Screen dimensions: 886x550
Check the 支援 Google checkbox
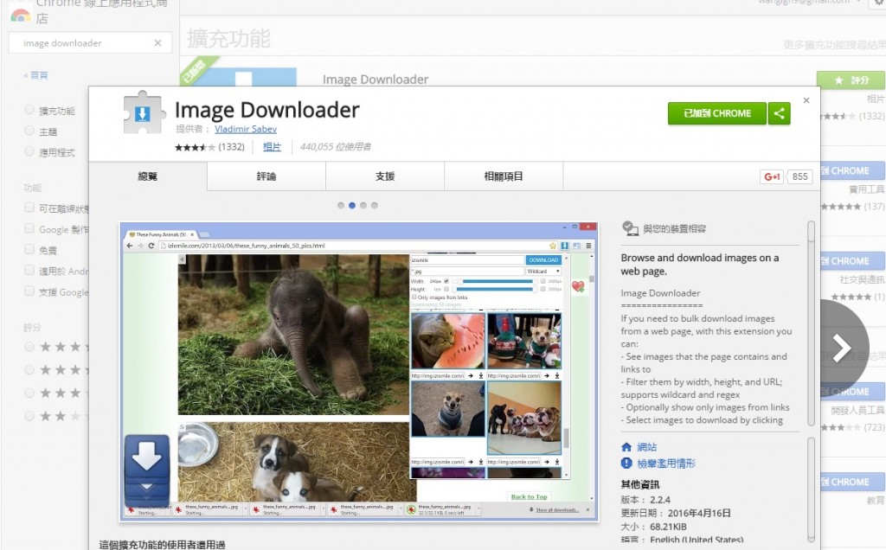pyautogui.click(x=29, y=291)
